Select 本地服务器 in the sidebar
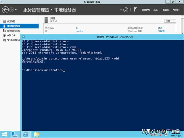Image resolution: width=184 pixels, height=138 pixels. (x=19, y=26)
